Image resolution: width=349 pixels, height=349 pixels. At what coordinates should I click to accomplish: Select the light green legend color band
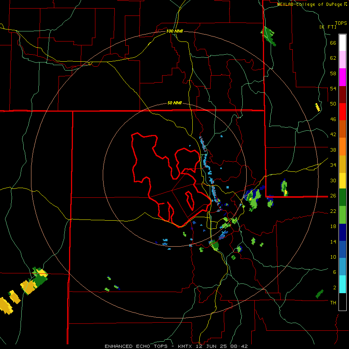[x=342, y=215]
